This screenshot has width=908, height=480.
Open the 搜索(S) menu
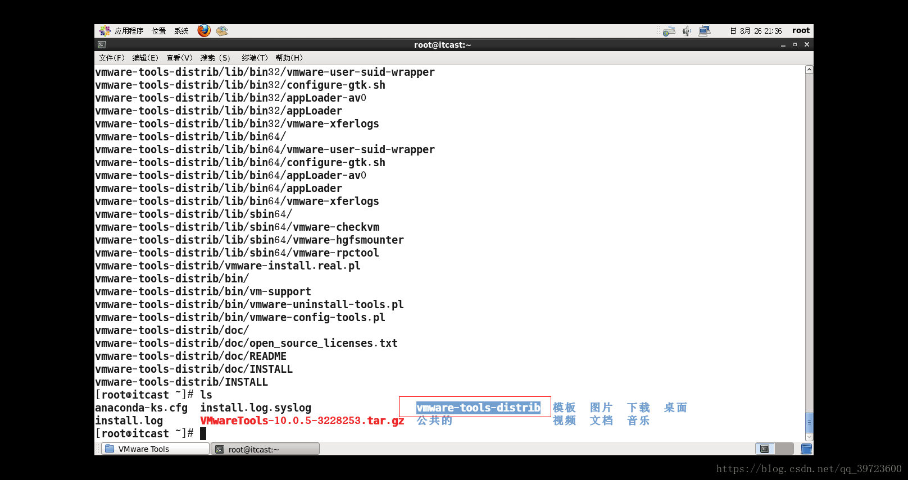pyautogui.click(x=215, y=58)
